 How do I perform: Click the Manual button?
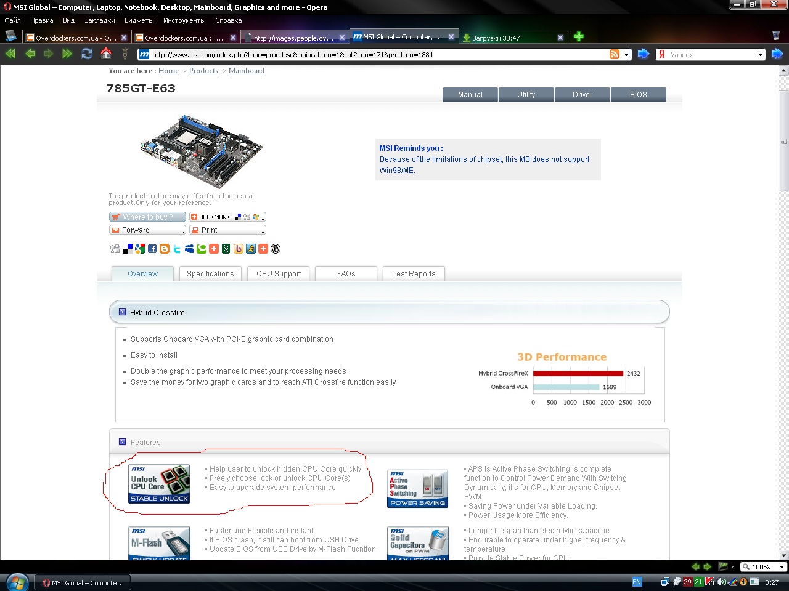470,95
